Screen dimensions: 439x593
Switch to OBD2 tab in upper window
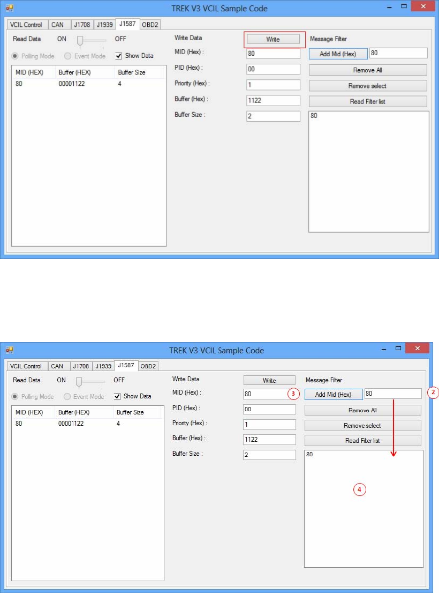coord(150,25)
